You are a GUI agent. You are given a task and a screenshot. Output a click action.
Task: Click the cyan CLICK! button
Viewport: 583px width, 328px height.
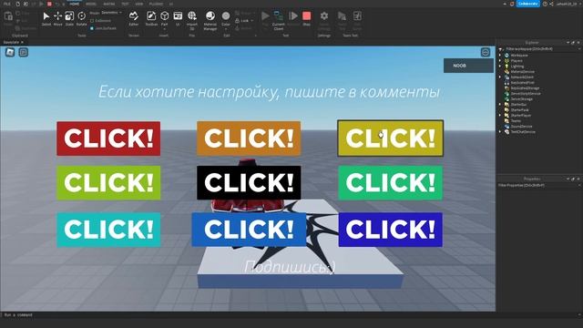108,230
